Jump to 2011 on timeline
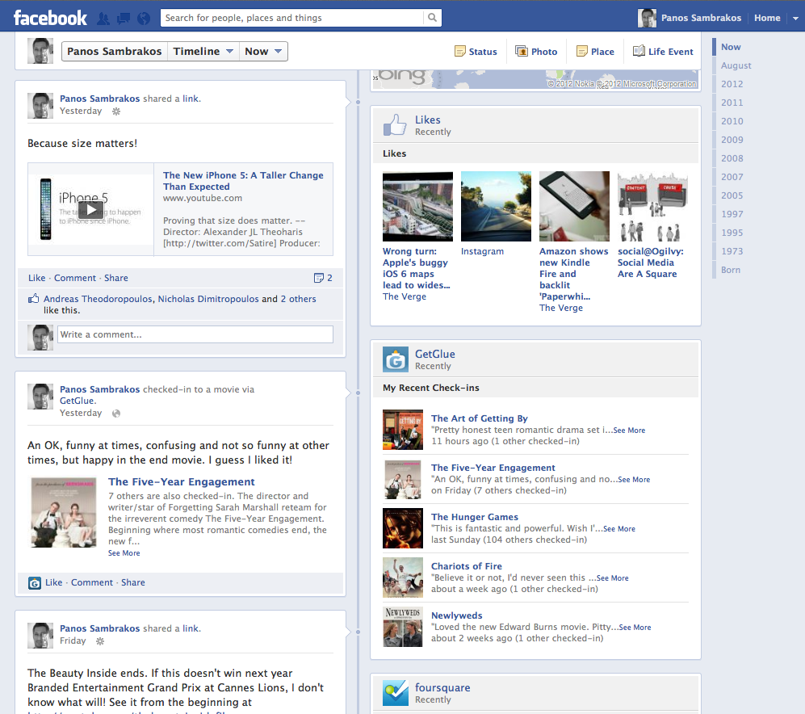Screen dimensions: 805x714 point(732,103)
